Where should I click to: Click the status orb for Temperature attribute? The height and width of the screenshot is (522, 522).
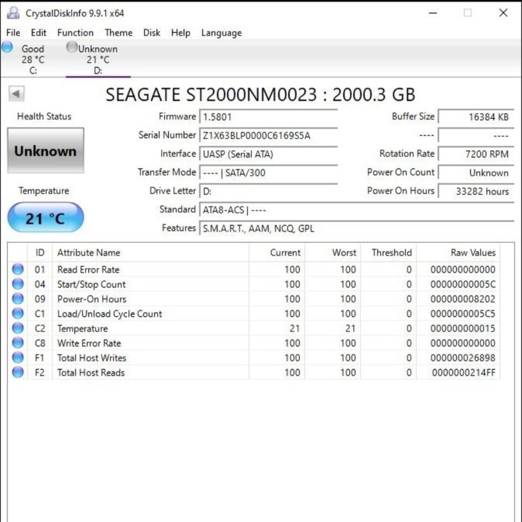point(18,328)
